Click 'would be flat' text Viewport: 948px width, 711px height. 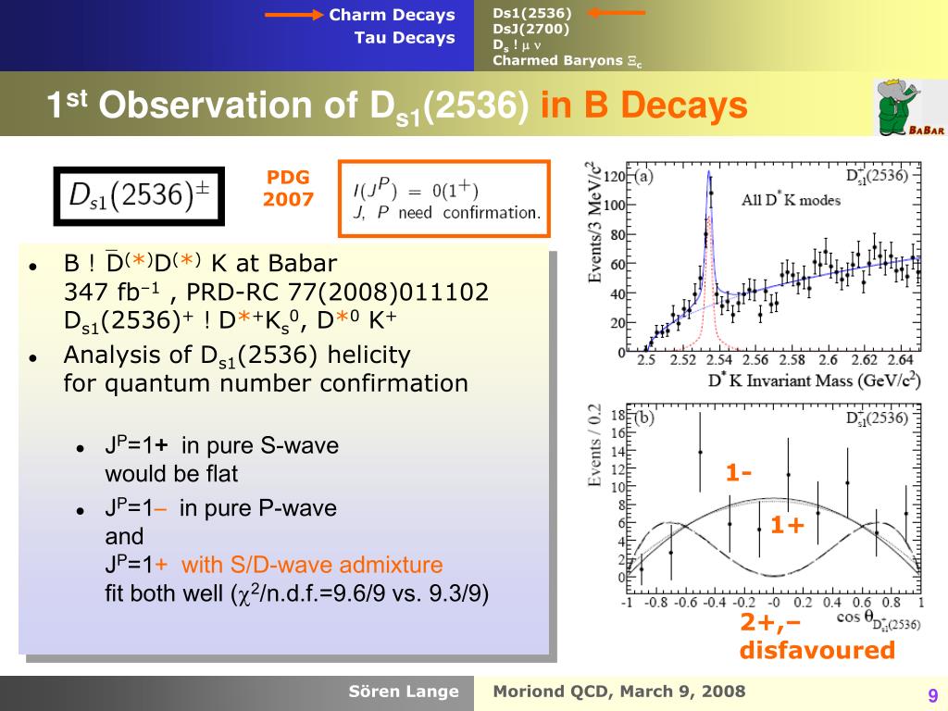pos(171,473)
